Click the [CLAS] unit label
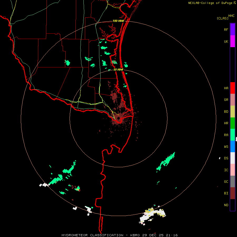The image size is (237, 237). click(x=223, y=18)
